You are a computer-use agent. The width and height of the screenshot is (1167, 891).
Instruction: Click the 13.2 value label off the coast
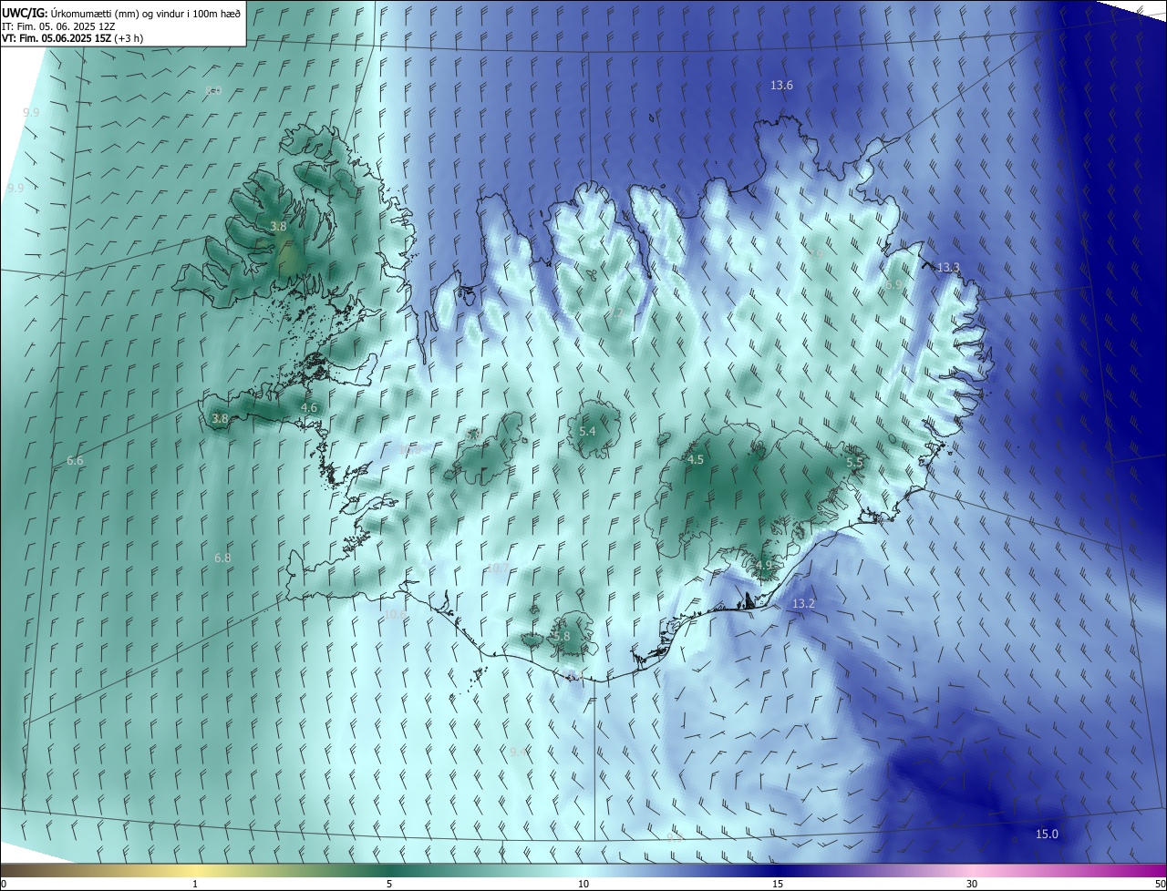(x=803, y=603)
